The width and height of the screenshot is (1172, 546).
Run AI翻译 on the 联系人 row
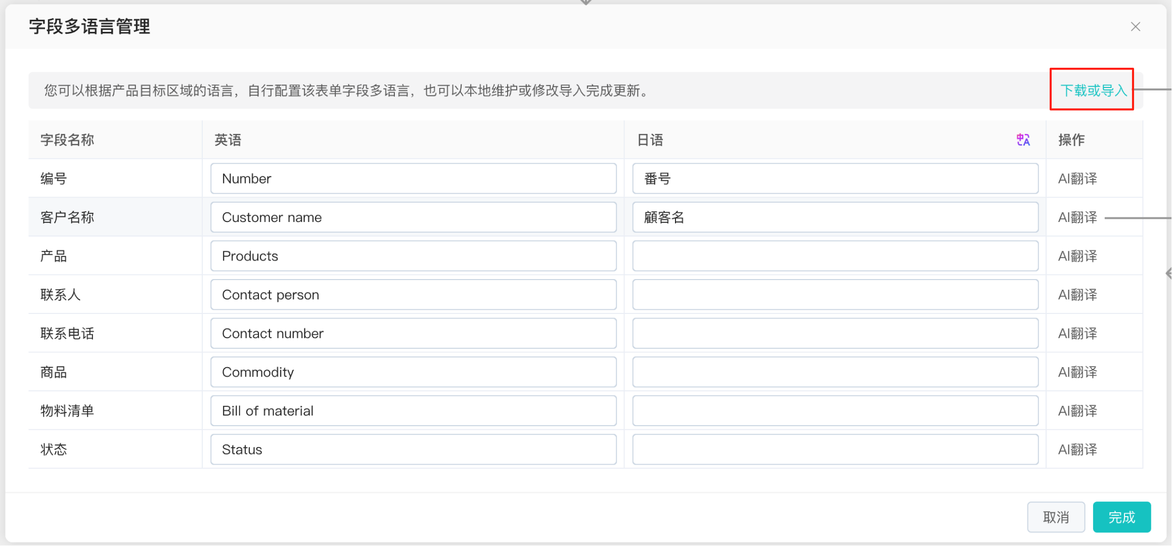[1077, 295]
